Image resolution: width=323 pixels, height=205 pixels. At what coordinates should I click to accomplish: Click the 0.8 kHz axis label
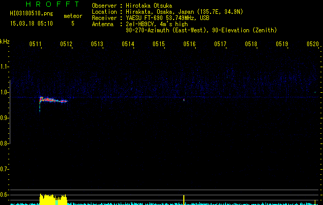coord(4,143)
